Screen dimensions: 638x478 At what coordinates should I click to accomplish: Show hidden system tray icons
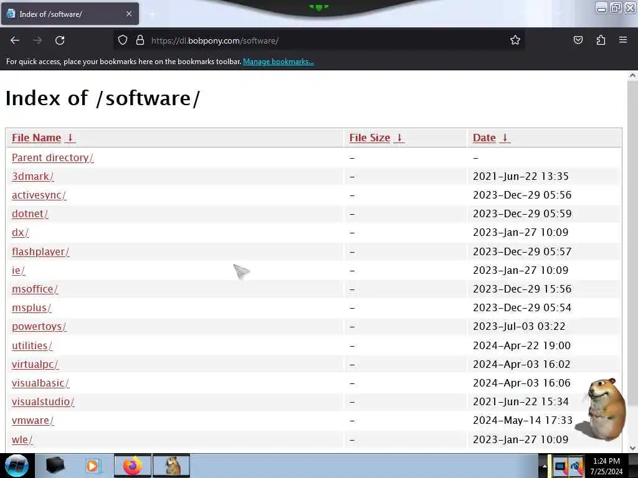[x=544, y=466]
